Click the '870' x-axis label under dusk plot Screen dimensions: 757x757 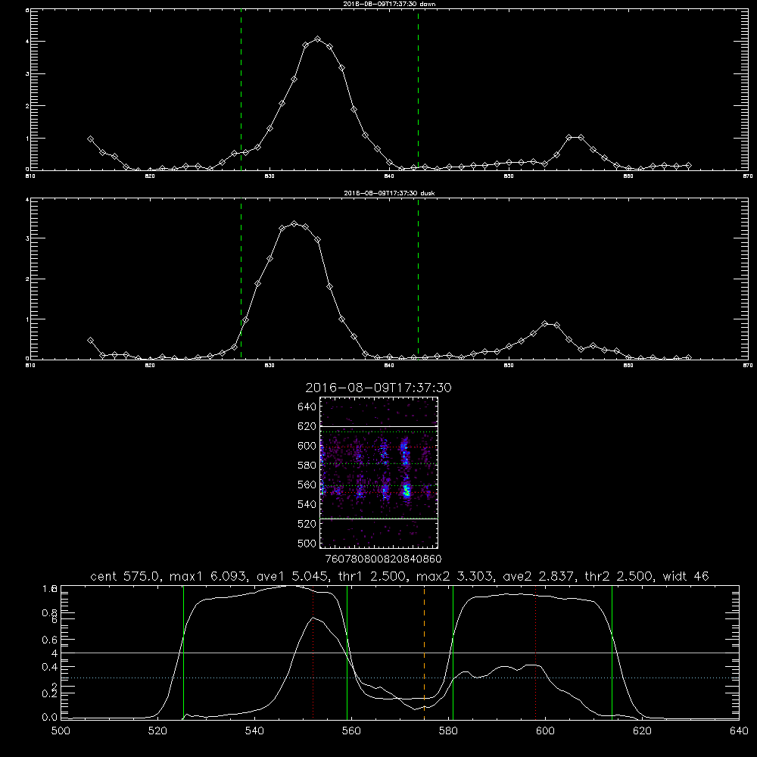tap(747, 366)
